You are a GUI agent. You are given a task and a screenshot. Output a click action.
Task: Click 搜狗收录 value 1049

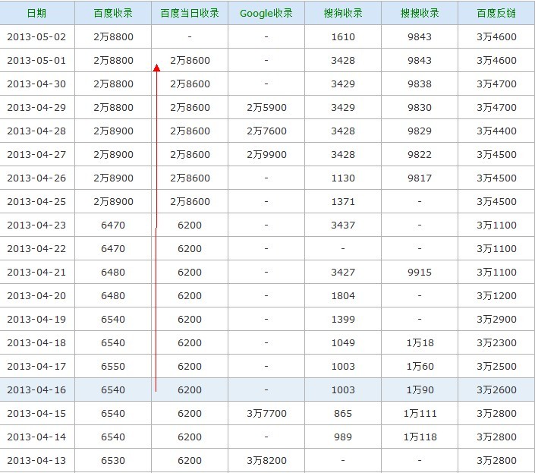pos(343,342)
